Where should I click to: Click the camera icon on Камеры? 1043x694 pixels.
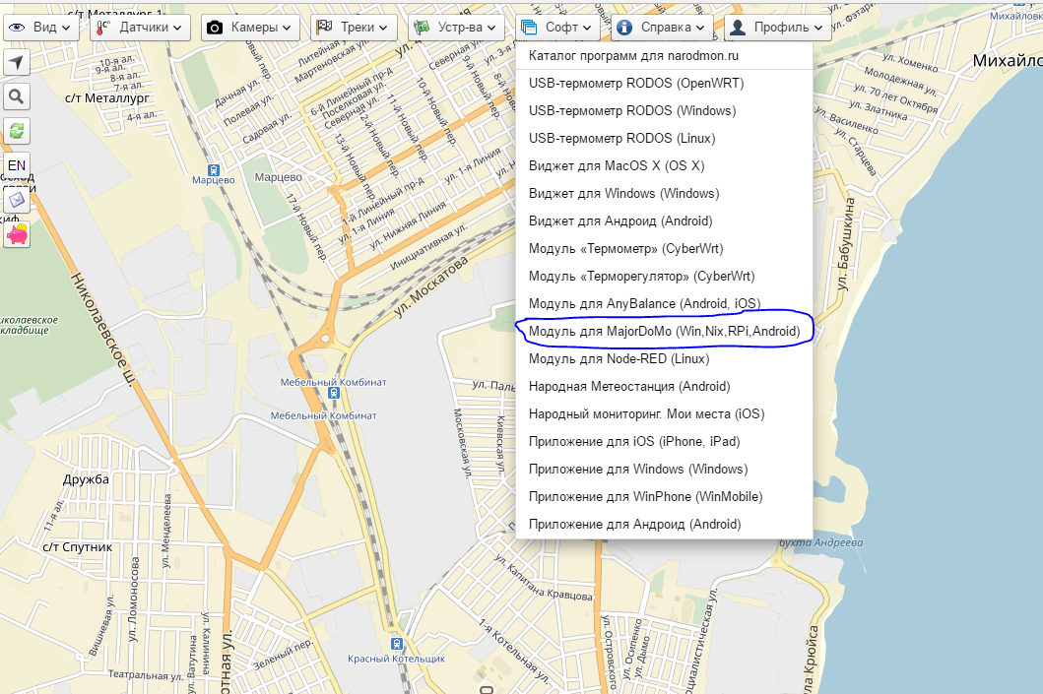(x=215, y=28)
